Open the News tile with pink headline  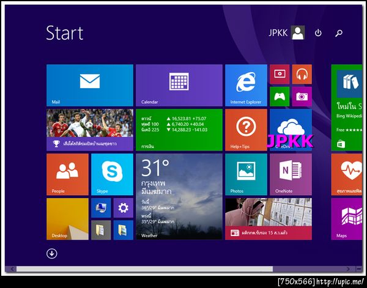(x=269, y=219)
